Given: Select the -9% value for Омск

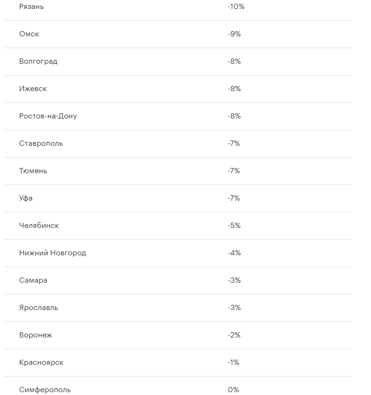Looking at the screenshot, I should [234, 34].
